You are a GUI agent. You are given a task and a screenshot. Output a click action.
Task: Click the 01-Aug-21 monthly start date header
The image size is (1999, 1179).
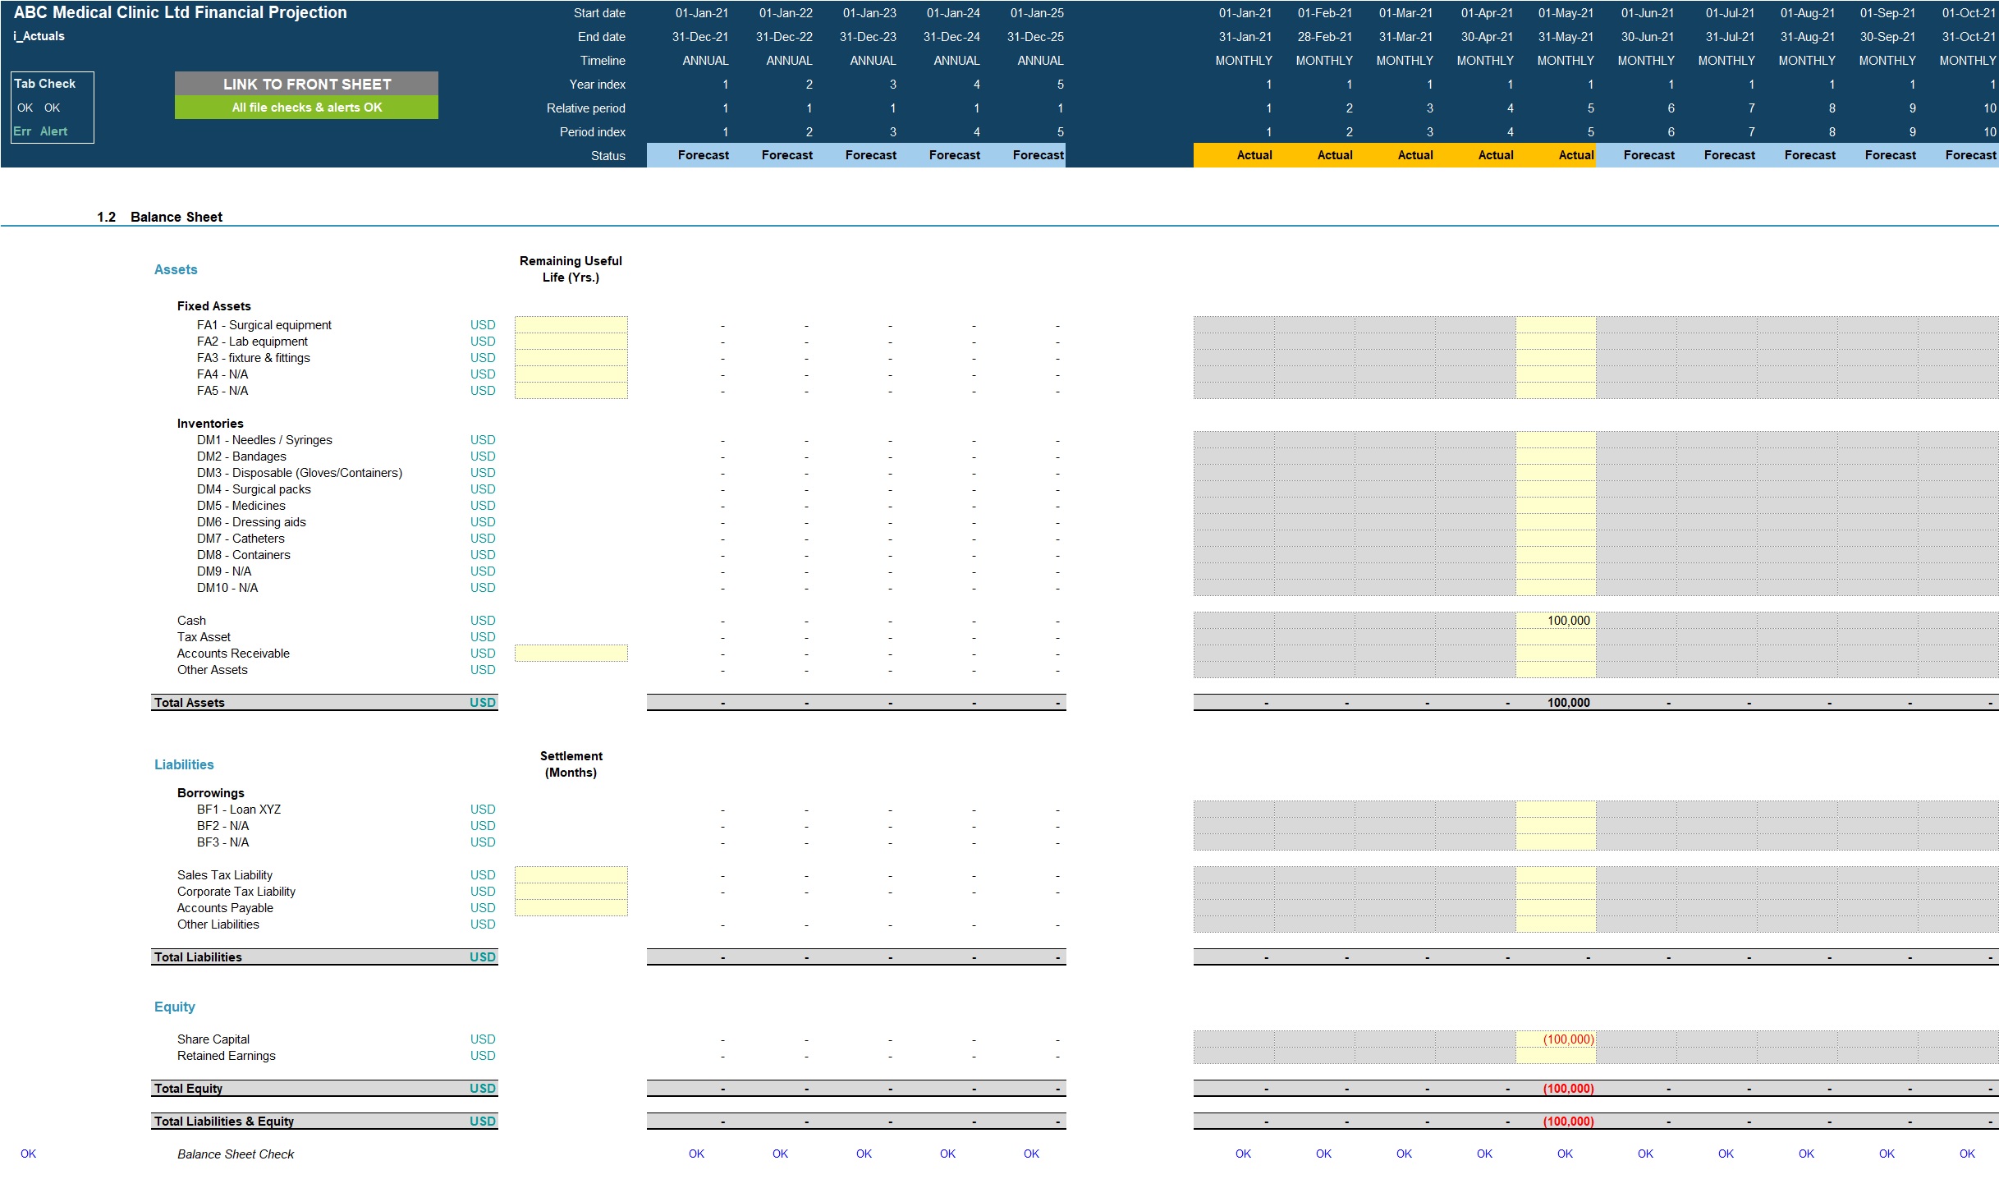pos(1808,13)
